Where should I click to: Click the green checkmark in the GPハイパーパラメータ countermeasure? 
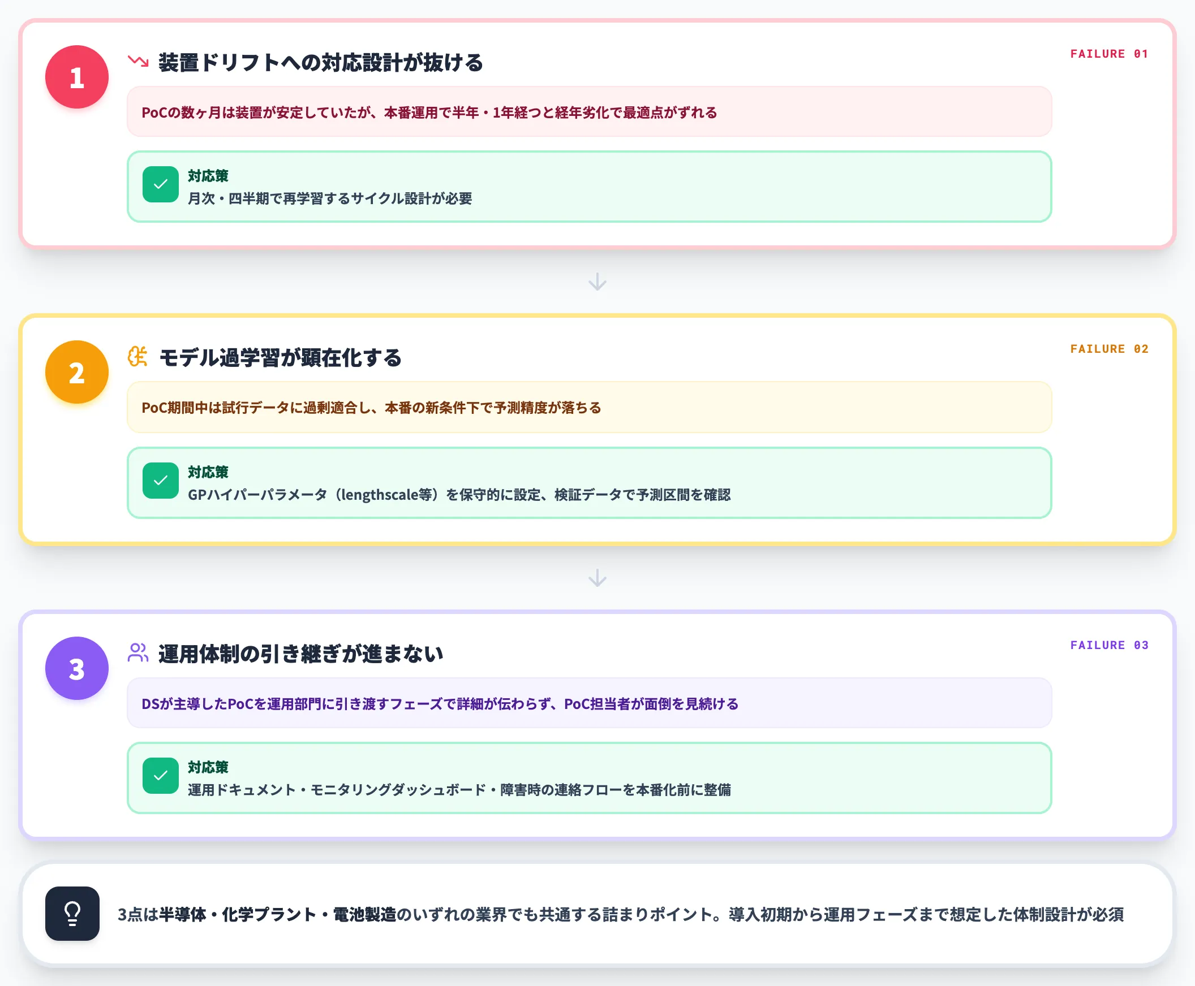click(160, 481)
